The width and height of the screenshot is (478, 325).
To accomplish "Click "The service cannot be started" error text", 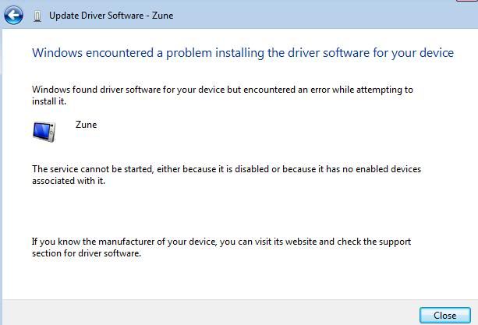I will point(93,169).
